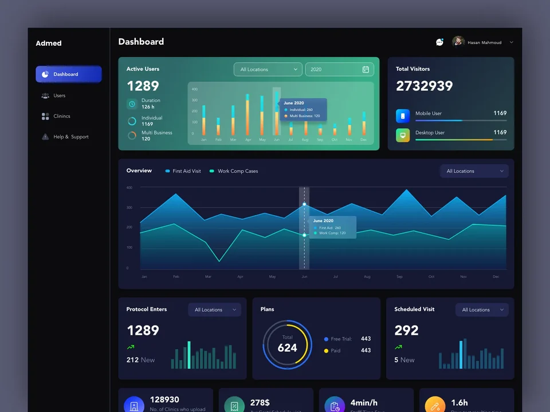This screenshot has width=550, height=412.
Task: Click the Desktop User progress bar
Action: [x=461, y=140]
